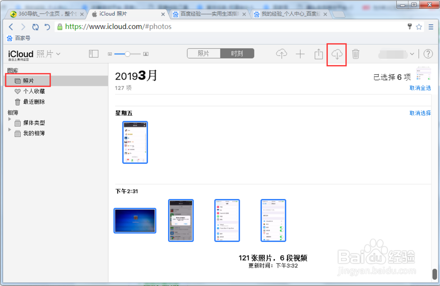Screen dimensions: 440x286
Task: Click the upload to iCloud cloud icon
Action: [282, 54]
